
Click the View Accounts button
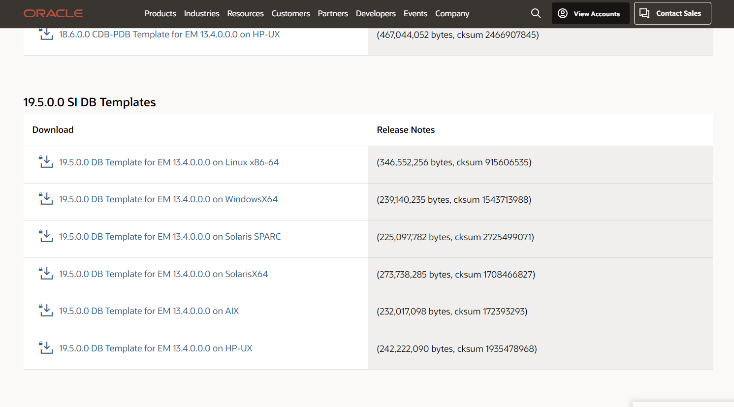(x=590, y=13)
